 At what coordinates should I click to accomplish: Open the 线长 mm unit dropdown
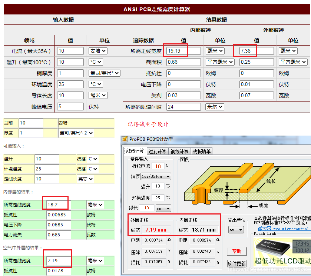click(164, 208)
